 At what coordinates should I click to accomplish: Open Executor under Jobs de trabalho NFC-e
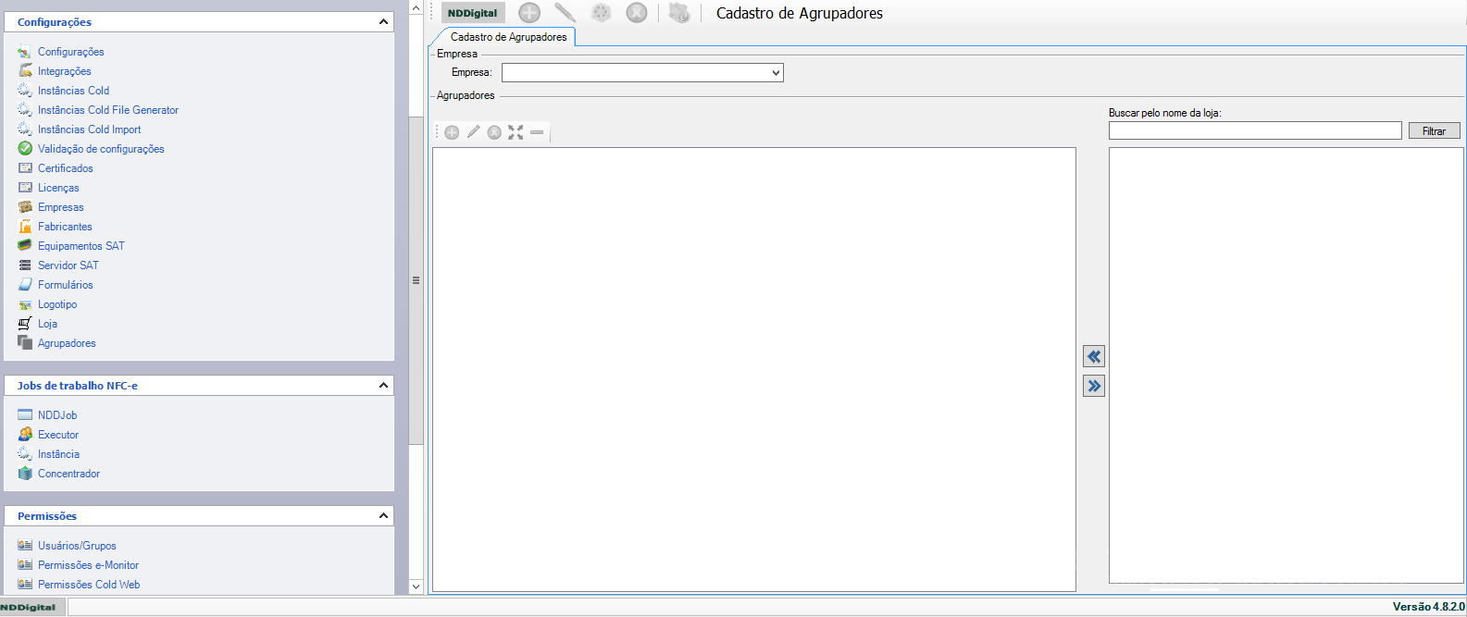coord(58,435)
